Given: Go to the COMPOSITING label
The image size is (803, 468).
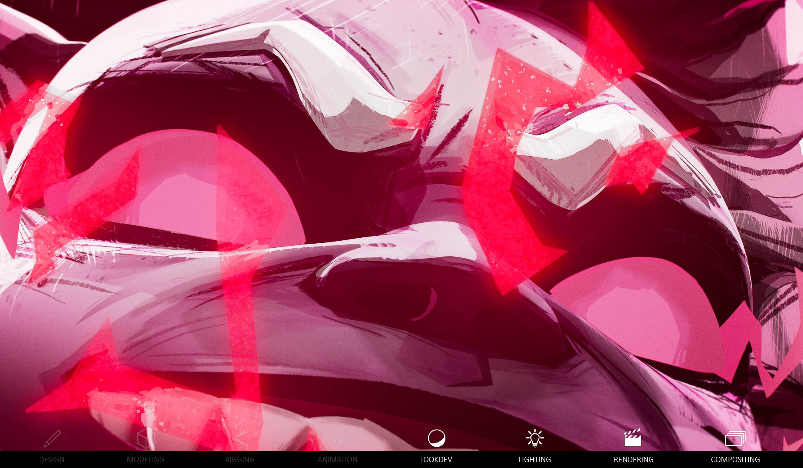Looking at the screenshot, I should [x=735, y=459].
